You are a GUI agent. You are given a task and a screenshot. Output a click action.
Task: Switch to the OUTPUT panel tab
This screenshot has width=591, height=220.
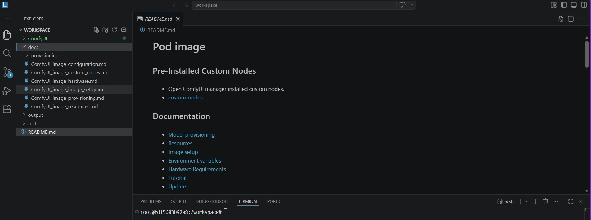[x=179, y=201]
